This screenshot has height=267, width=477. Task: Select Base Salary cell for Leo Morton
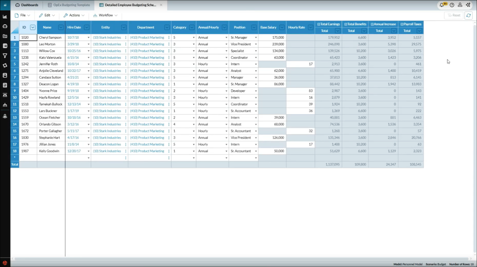coord(272,44)
